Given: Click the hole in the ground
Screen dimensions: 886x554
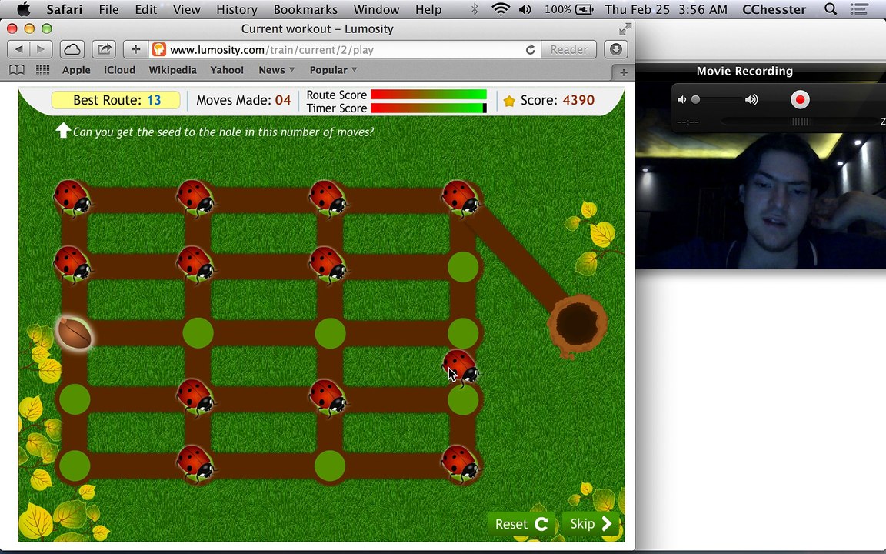Looking at the screenshot, I should (577, 325).
